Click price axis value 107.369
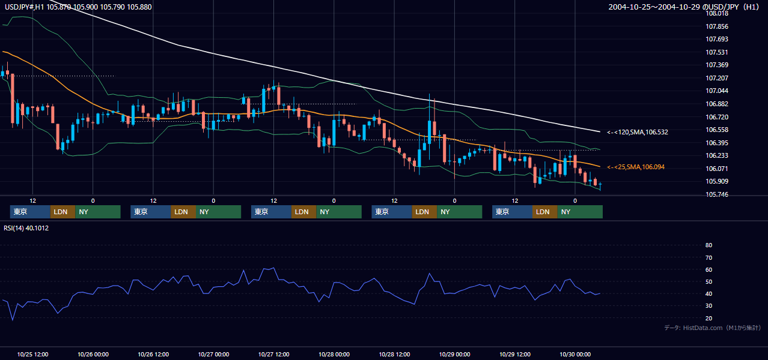Viewport: 768px width, 360px height. (x=717, y=65)
